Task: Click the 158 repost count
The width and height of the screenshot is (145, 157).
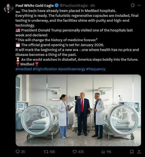Action: point(52,152)
